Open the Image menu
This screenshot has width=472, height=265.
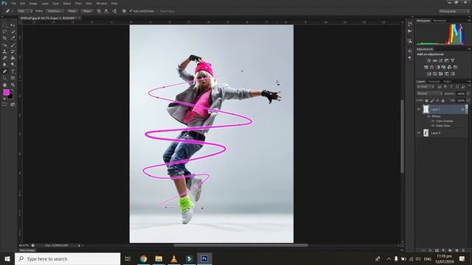tap(33, 3)
